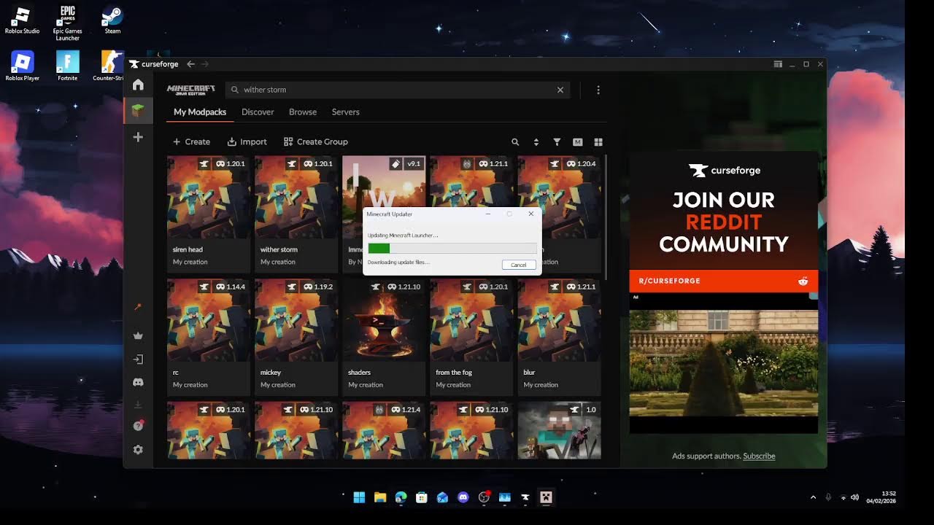Open Fortnite desktop shortcut
Image resolution: width=934 pixels, height=525 pixels.
67,66
